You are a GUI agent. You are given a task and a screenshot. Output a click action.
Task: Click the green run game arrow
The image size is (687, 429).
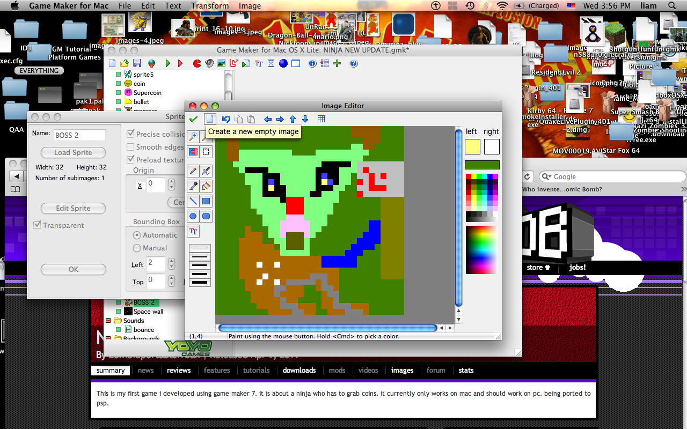168,63
